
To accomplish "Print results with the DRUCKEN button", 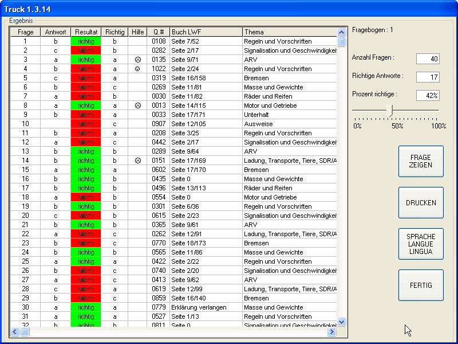I will [x=421, y=202].
